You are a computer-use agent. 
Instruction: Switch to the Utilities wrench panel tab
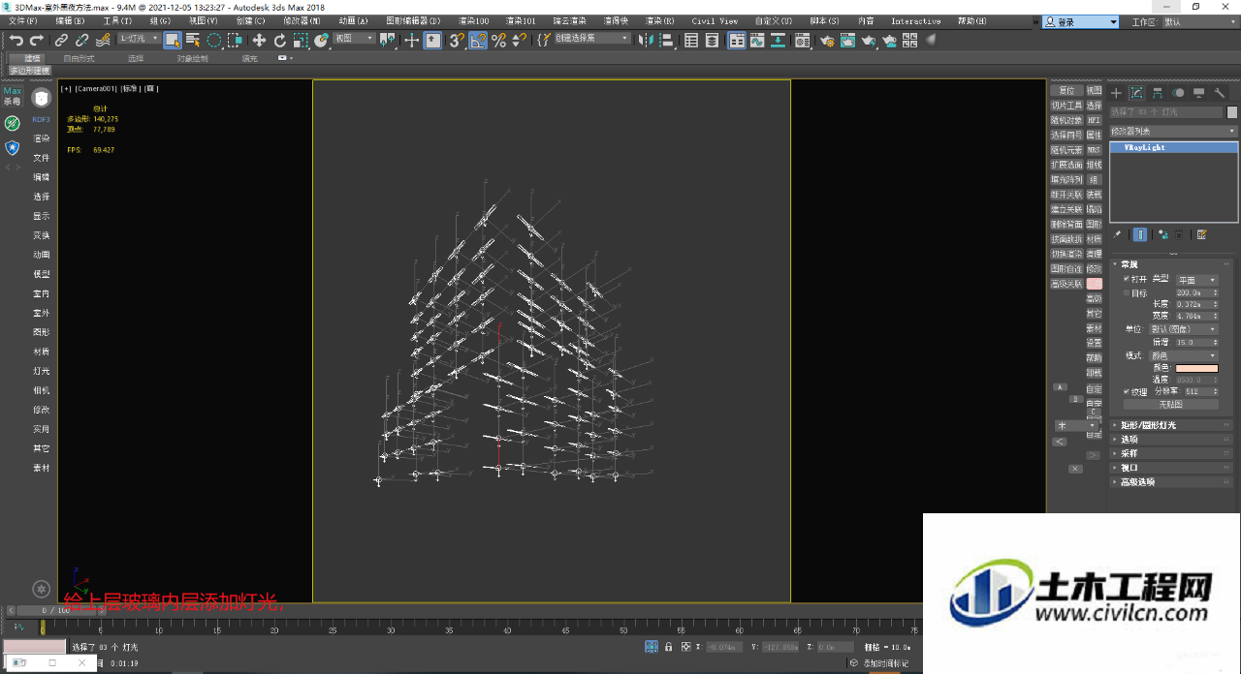coord(1221,93)
